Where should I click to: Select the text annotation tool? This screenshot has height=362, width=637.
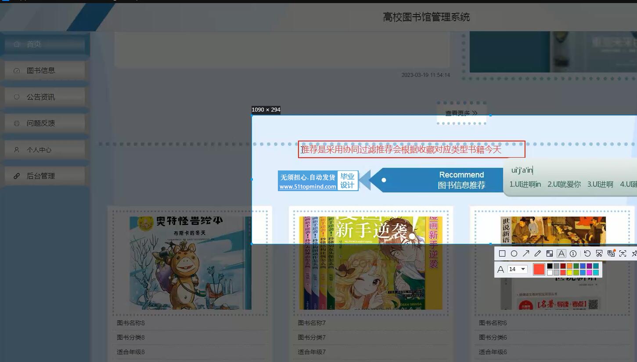[x=561, y=253]
